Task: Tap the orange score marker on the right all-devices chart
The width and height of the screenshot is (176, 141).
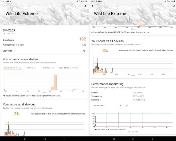Action: pos(93,73)
